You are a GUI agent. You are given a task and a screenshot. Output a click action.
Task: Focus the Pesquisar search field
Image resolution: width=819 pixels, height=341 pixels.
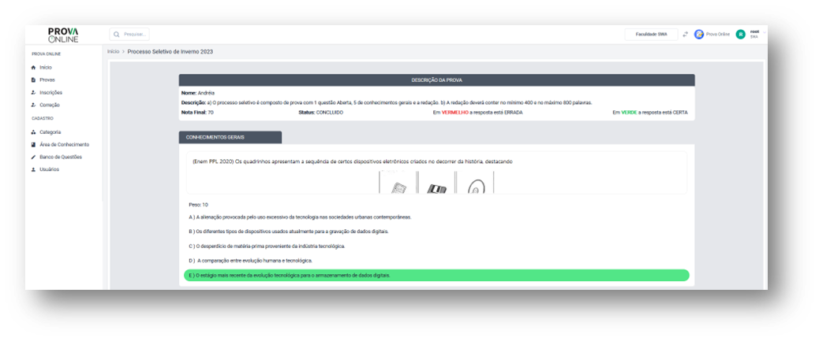pyautogui.click(x=129, y=35)
